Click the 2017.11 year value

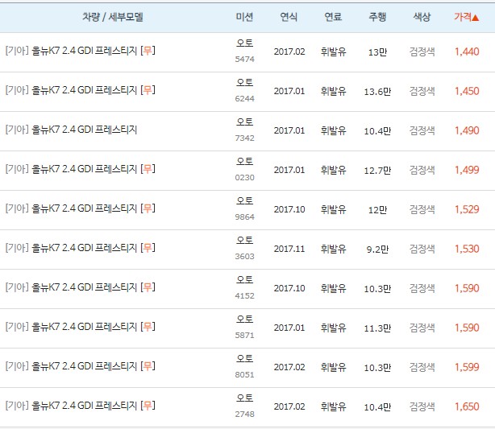[x=289, y=249]
